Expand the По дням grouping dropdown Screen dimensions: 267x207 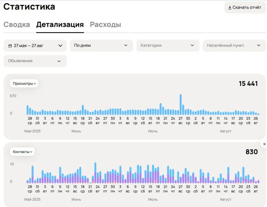101,46
